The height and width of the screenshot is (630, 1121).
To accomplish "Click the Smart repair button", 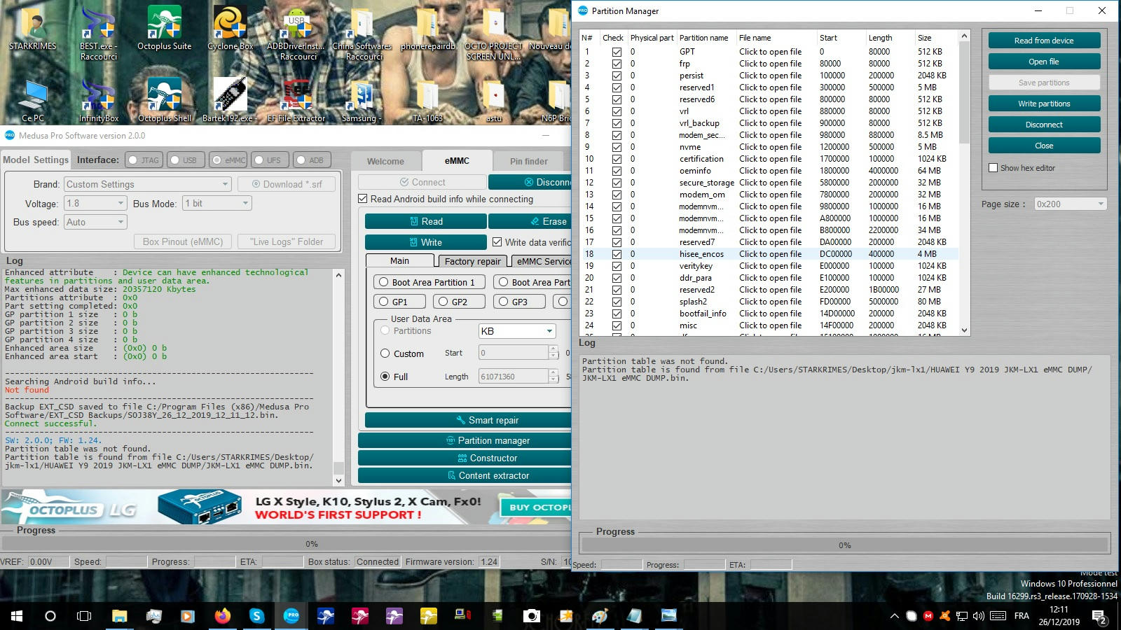I will coord(468,420).
